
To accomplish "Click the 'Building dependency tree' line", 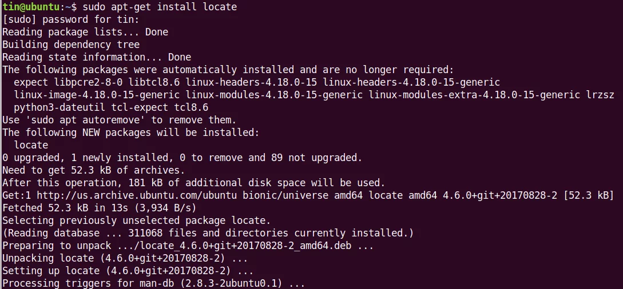I will pyautogui.click(x=71, y=45).
